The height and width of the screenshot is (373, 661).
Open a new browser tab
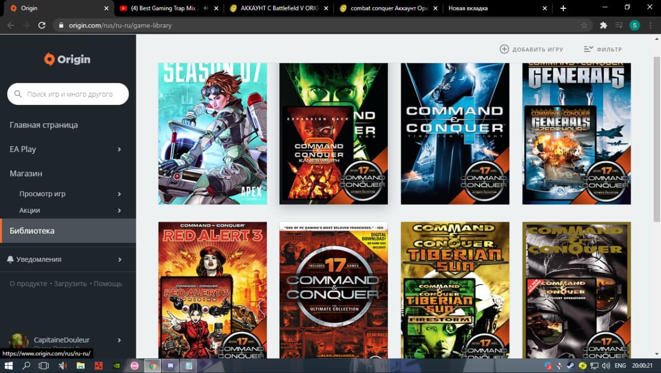coord(563,8)
